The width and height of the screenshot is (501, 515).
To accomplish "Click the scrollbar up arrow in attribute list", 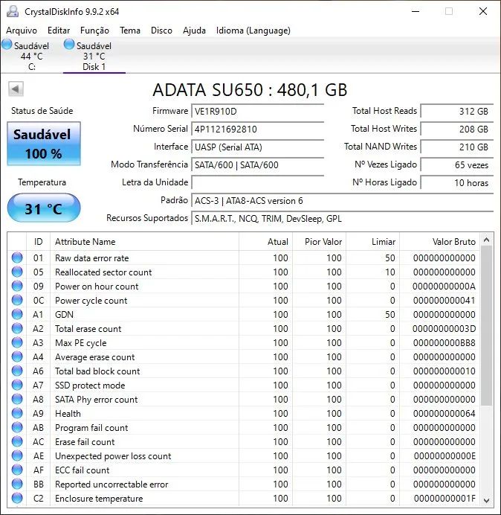I will point(487,240).
